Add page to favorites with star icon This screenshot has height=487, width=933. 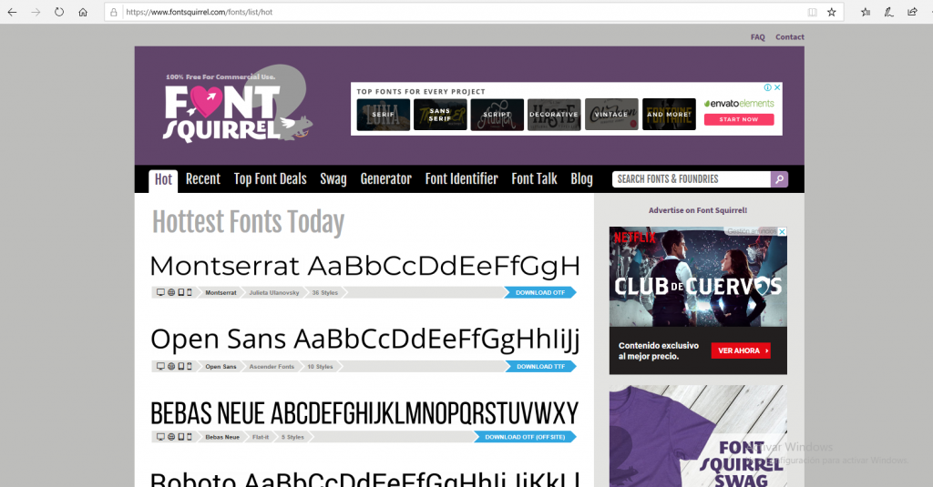pos(831,13)
